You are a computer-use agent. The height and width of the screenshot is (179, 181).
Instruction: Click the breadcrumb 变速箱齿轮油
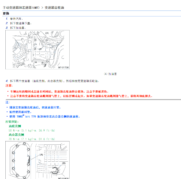pyautogui.click(x=54, y=8)
